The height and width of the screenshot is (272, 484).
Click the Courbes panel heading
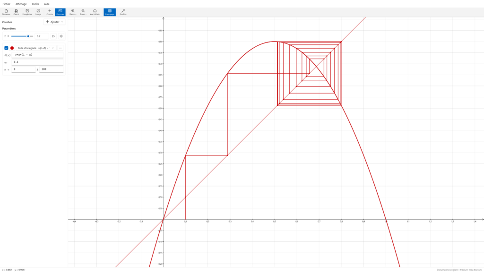(x=7, y=22)
